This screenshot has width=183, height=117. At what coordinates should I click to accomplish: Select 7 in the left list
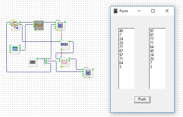point(120,35)
